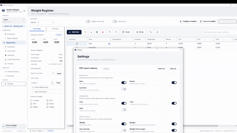Select all PDF report columns

[x=161, y=69]
